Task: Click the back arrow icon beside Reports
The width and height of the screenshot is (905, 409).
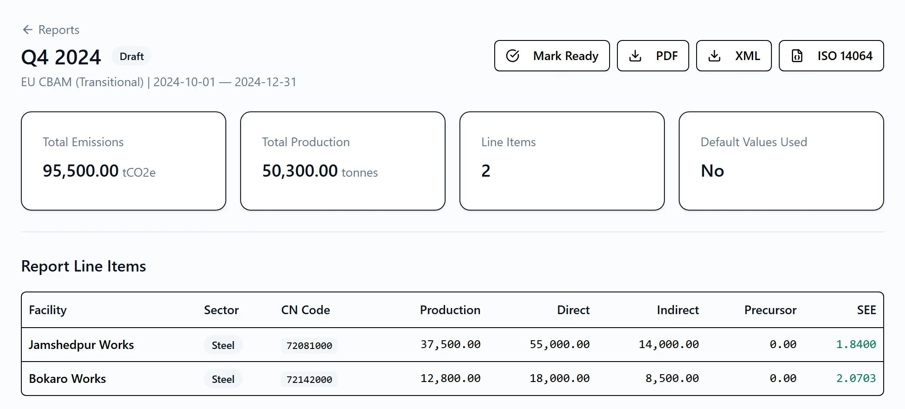Action: click(27, 30)
